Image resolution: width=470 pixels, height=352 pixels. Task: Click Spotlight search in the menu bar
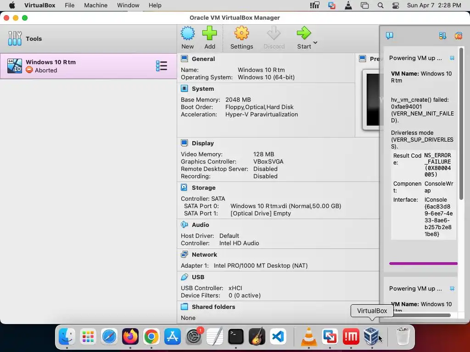coord(380,5)
